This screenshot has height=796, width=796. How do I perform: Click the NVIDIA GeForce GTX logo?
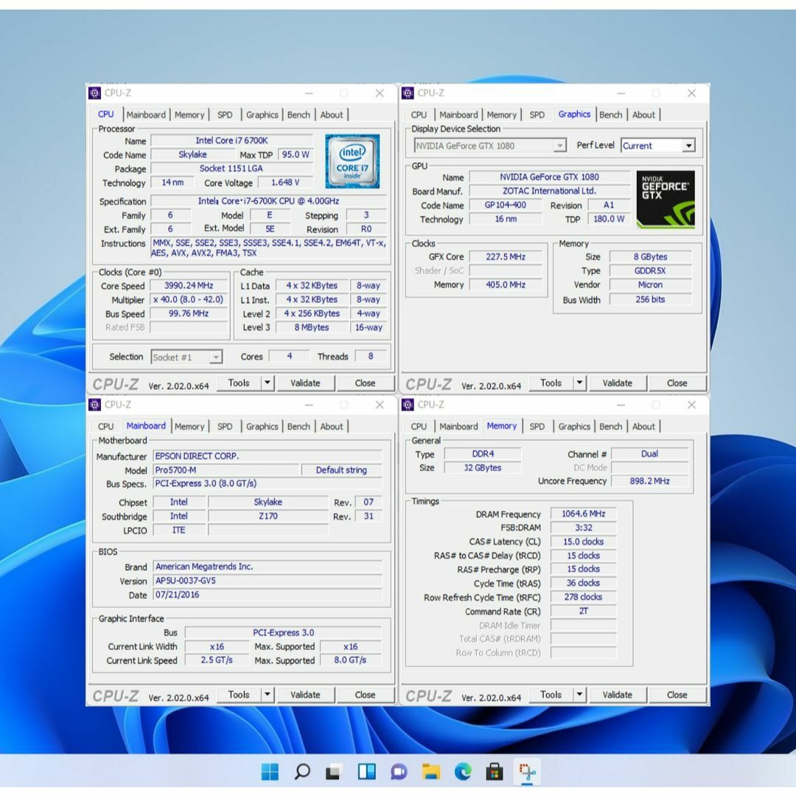[x=666, y=199]
